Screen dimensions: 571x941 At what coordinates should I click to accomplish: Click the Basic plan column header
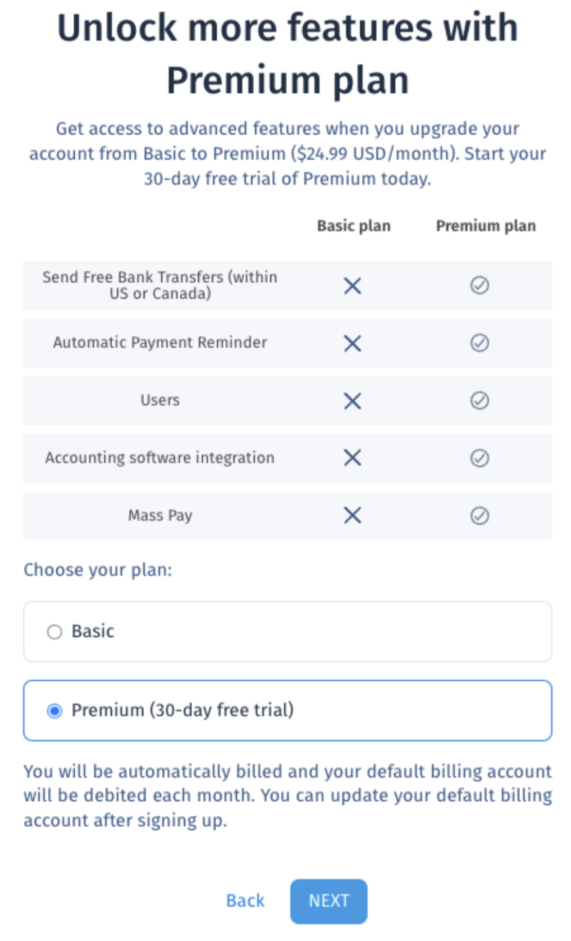click(x=354, y=226)
